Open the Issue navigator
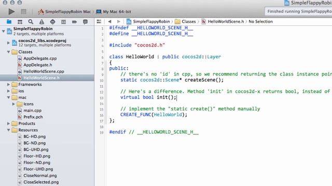Viewport: 332px width, 186px height. tap(41, 22)
